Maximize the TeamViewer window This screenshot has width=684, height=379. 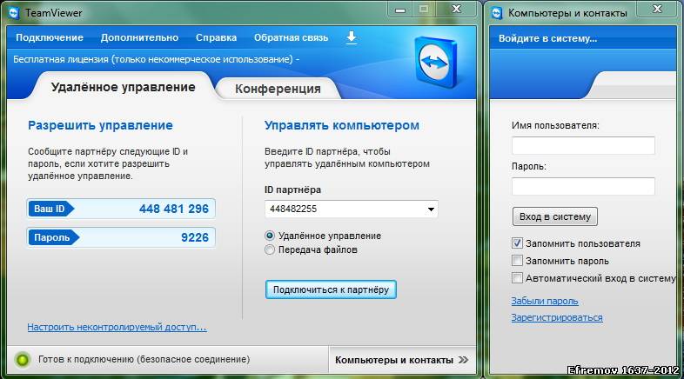click(424, 10)
